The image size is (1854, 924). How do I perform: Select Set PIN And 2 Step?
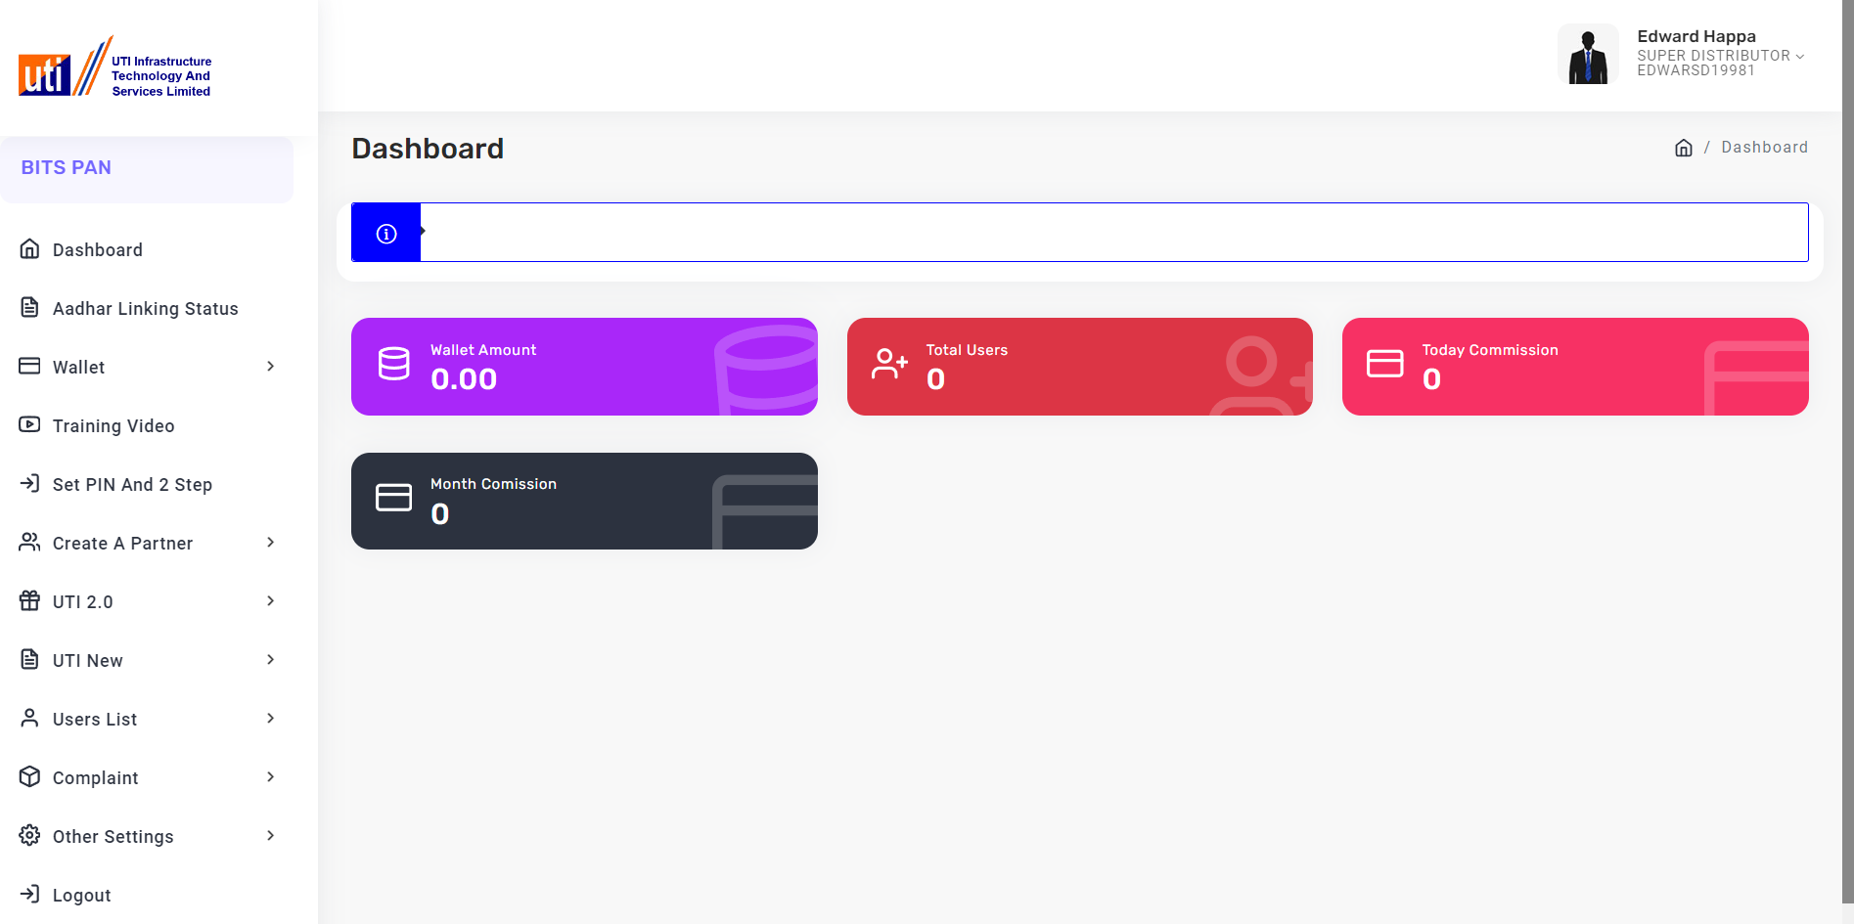(132, 485)
